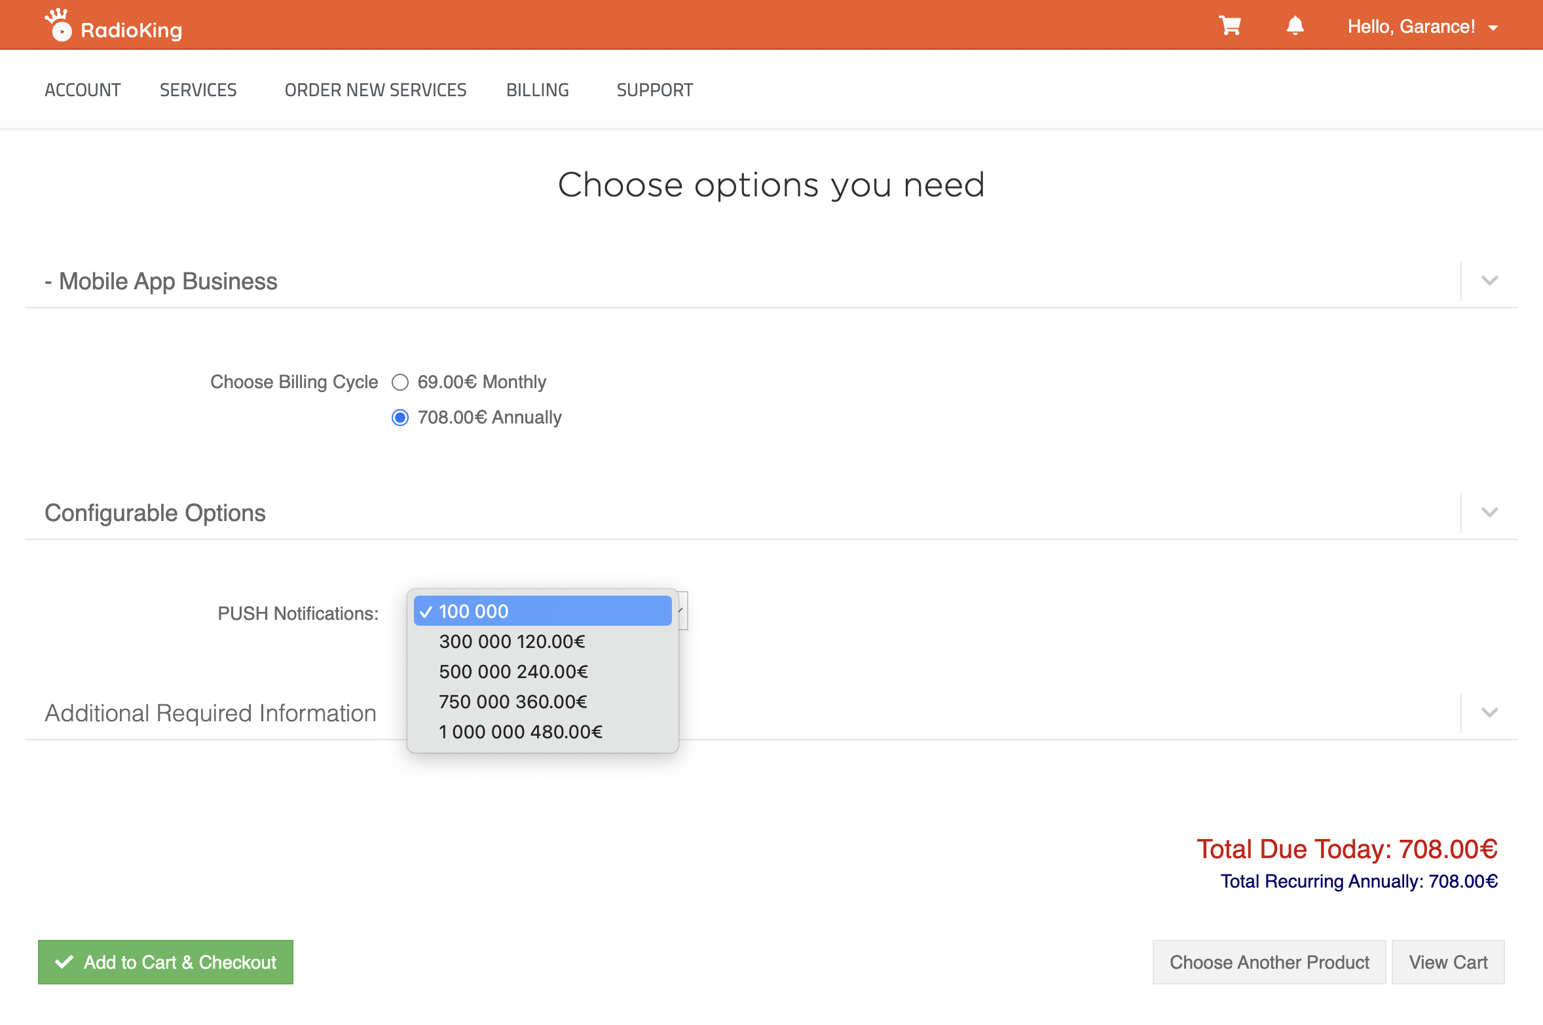1543x1025 pixels.
Task: Choose 100 000 push notifications option
Action: click(542, 611)
